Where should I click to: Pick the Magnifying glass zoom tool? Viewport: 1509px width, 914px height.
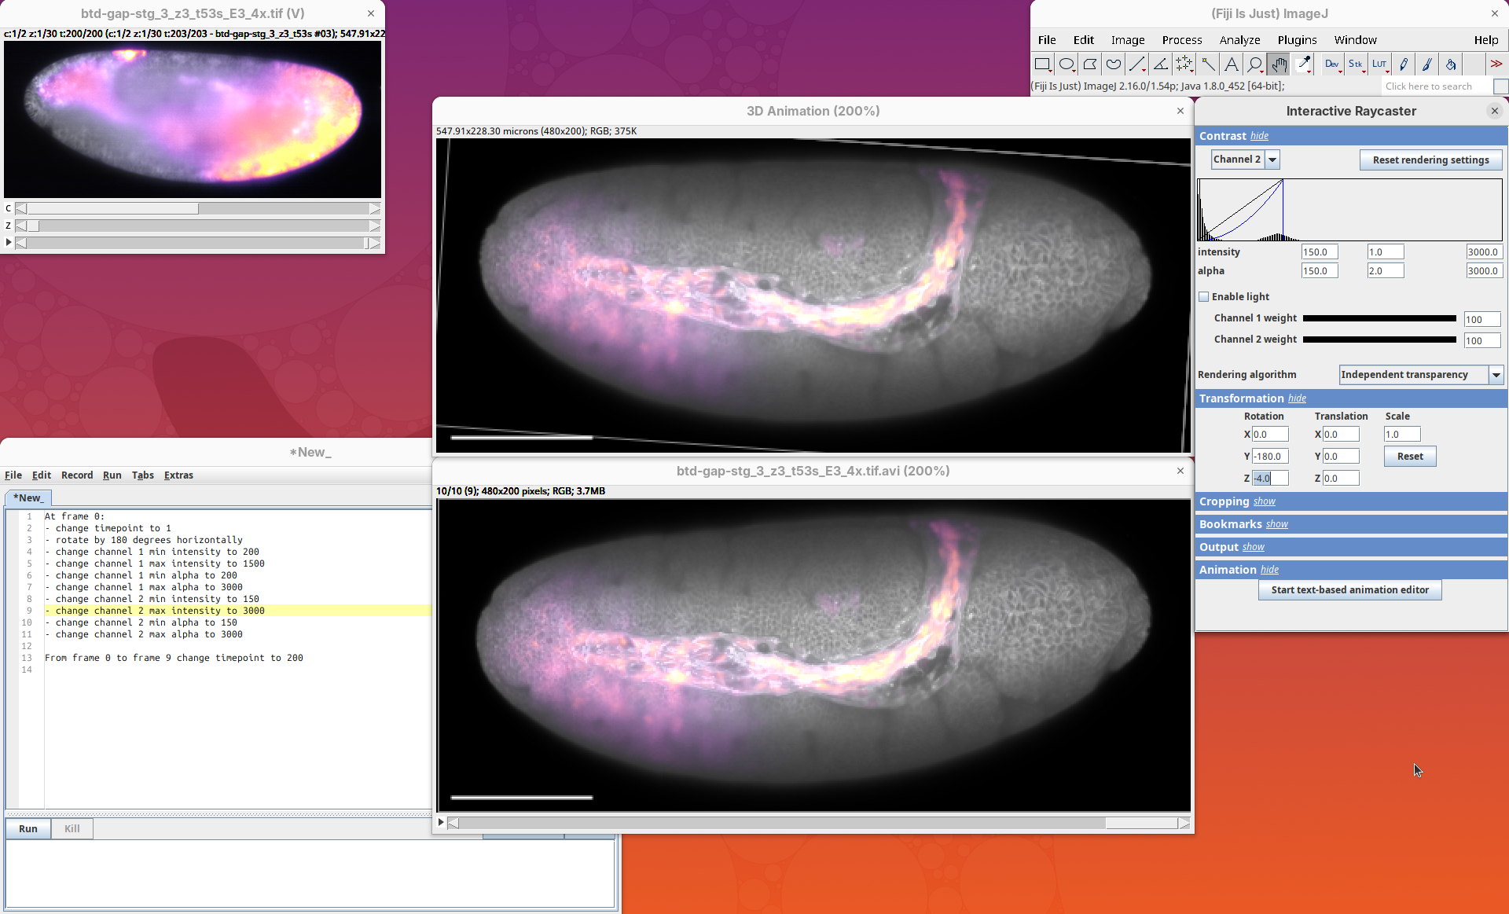[x=1255, y=64]
